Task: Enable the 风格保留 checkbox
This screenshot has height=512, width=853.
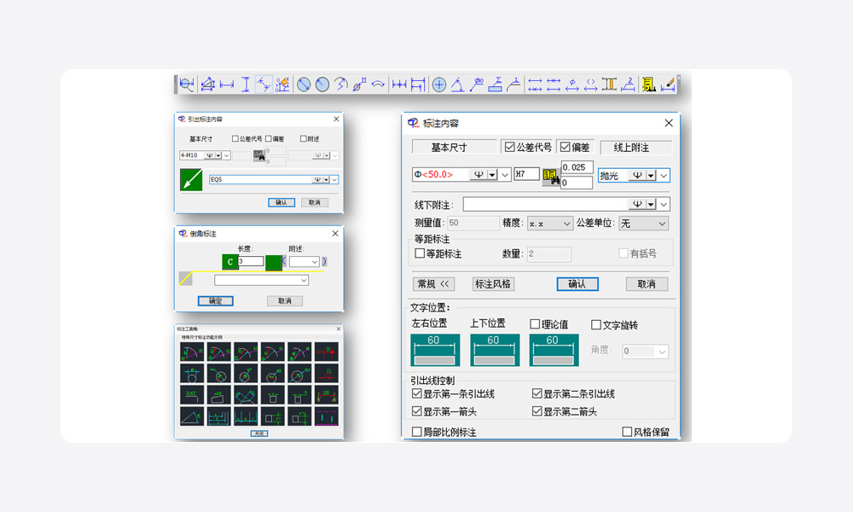Action: [x=627, y=432]
